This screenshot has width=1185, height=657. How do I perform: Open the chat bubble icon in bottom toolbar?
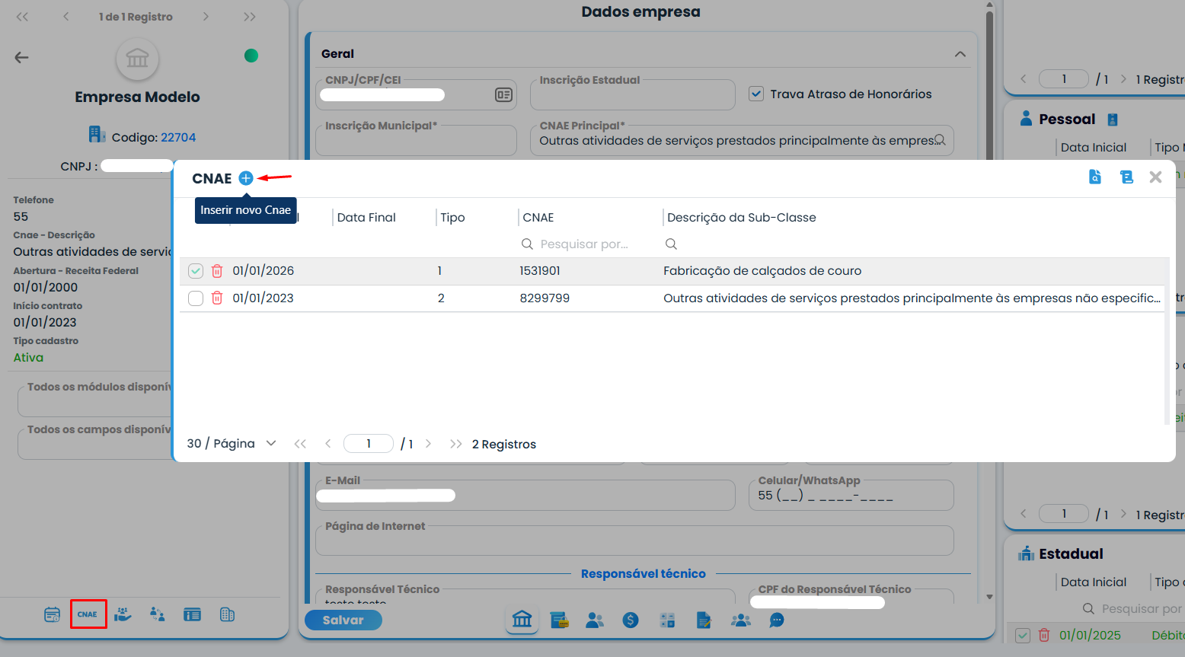(x=777, y=620)
